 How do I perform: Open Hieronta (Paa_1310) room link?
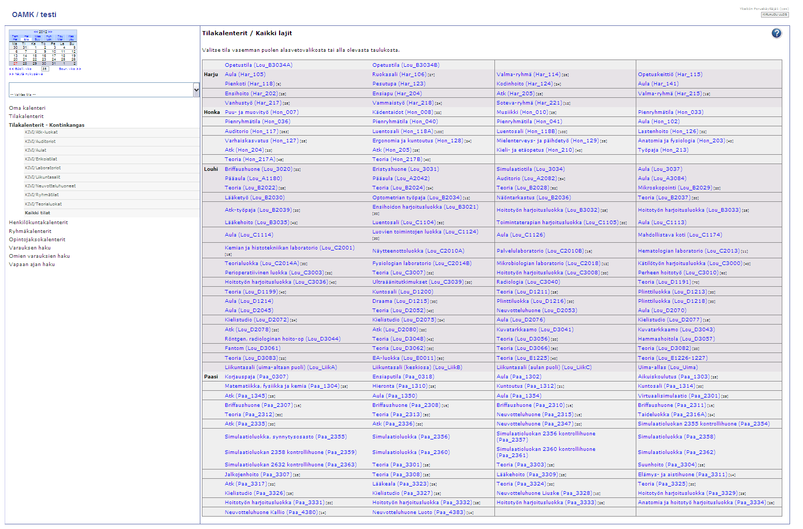tap(400, 386)
